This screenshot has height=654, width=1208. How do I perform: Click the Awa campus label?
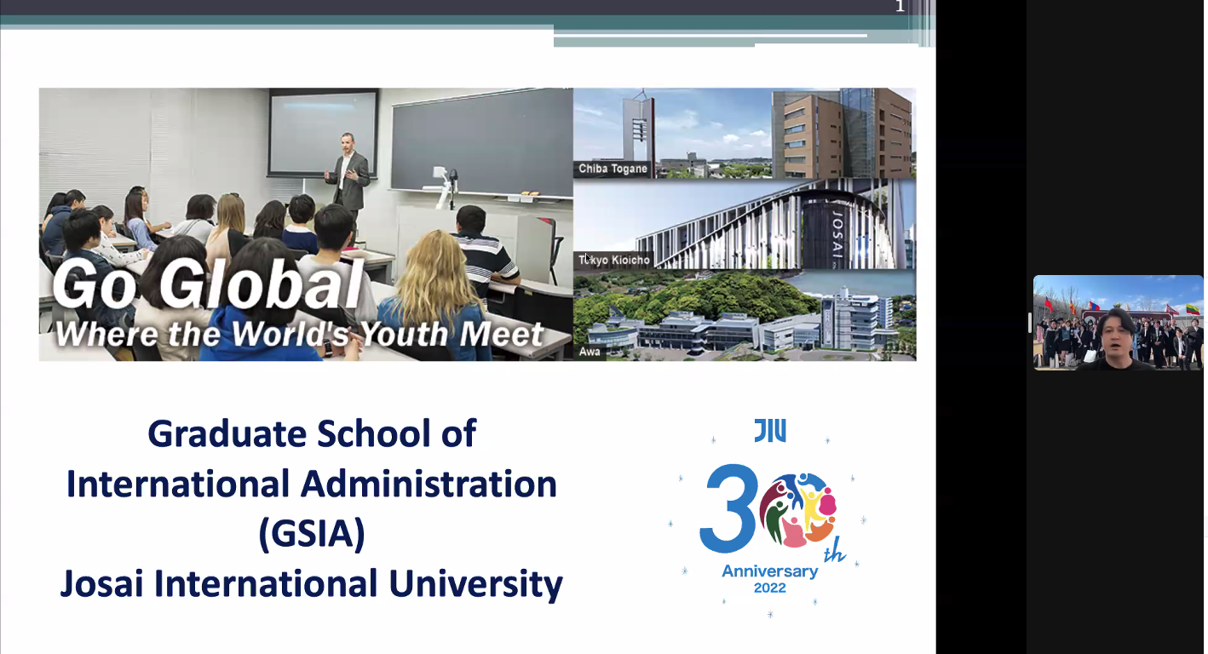point(590,352)
